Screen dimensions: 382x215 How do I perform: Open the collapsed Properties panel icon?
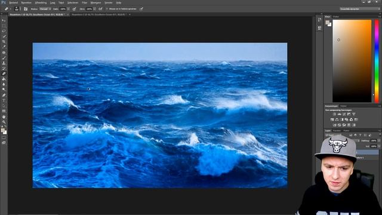(320, 28)
